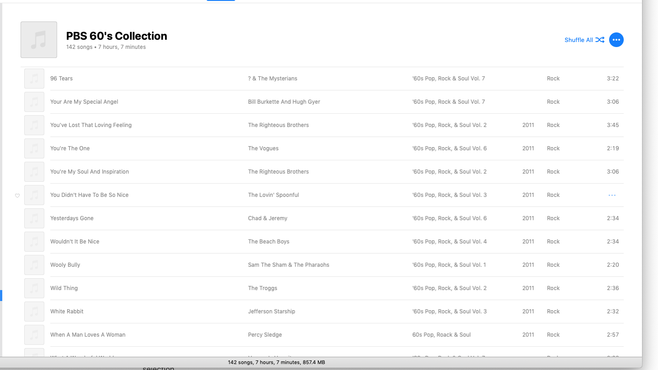Viewport: 658px width, 370px height.
Task: Click artist Bill Burkette And Hugh Gyer
Action: pyautogui.click(x=284, y=102)
